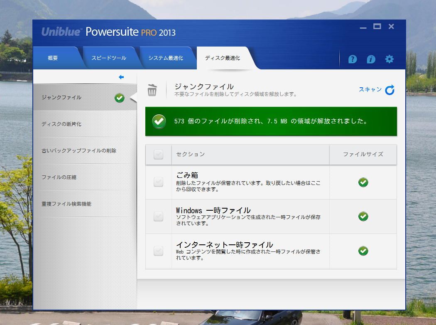Click green check icon in インターネット一時ファイル row
Screen dimensions: 436x325
(x=363, y=251)
